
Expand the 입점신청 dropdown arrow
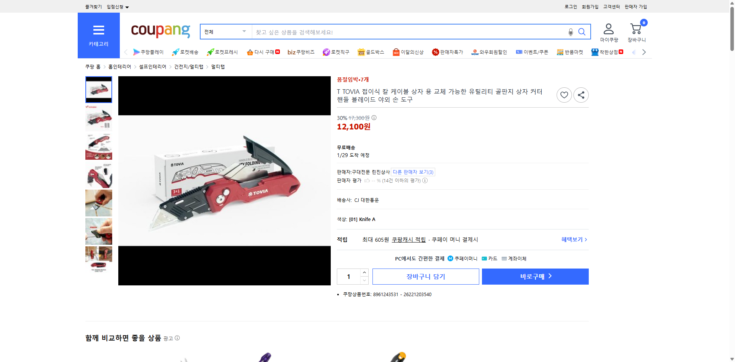[x=127, y=7]
